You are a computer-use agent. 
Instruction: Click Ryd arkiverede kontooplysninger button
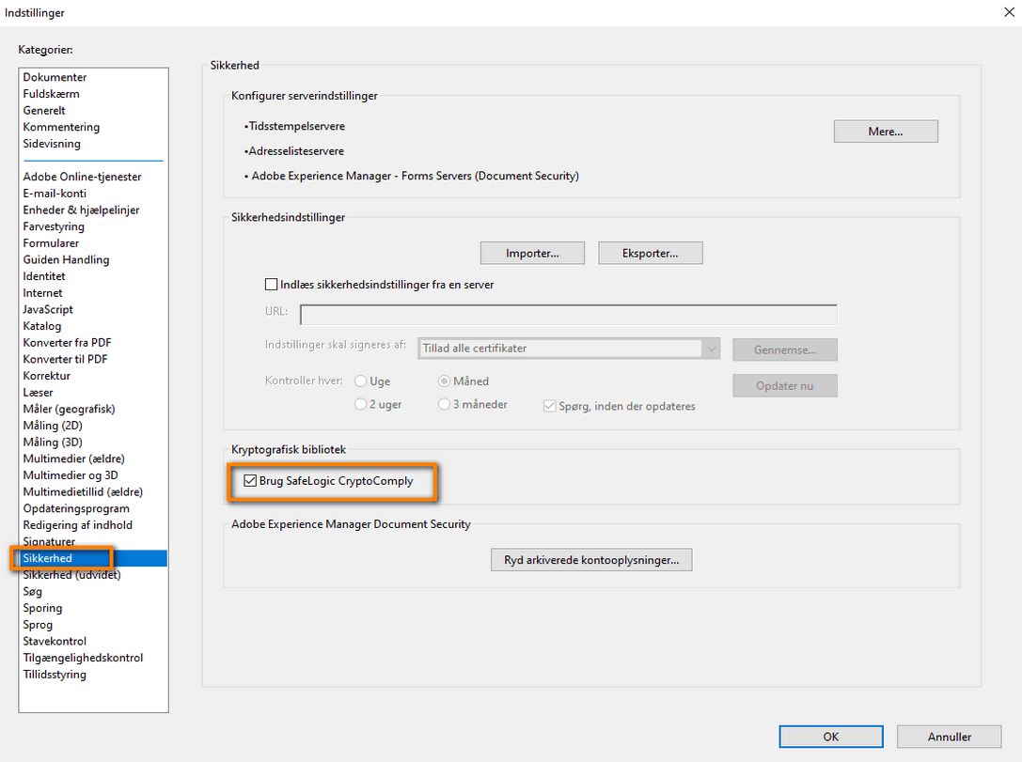click(x=591, y=559)
